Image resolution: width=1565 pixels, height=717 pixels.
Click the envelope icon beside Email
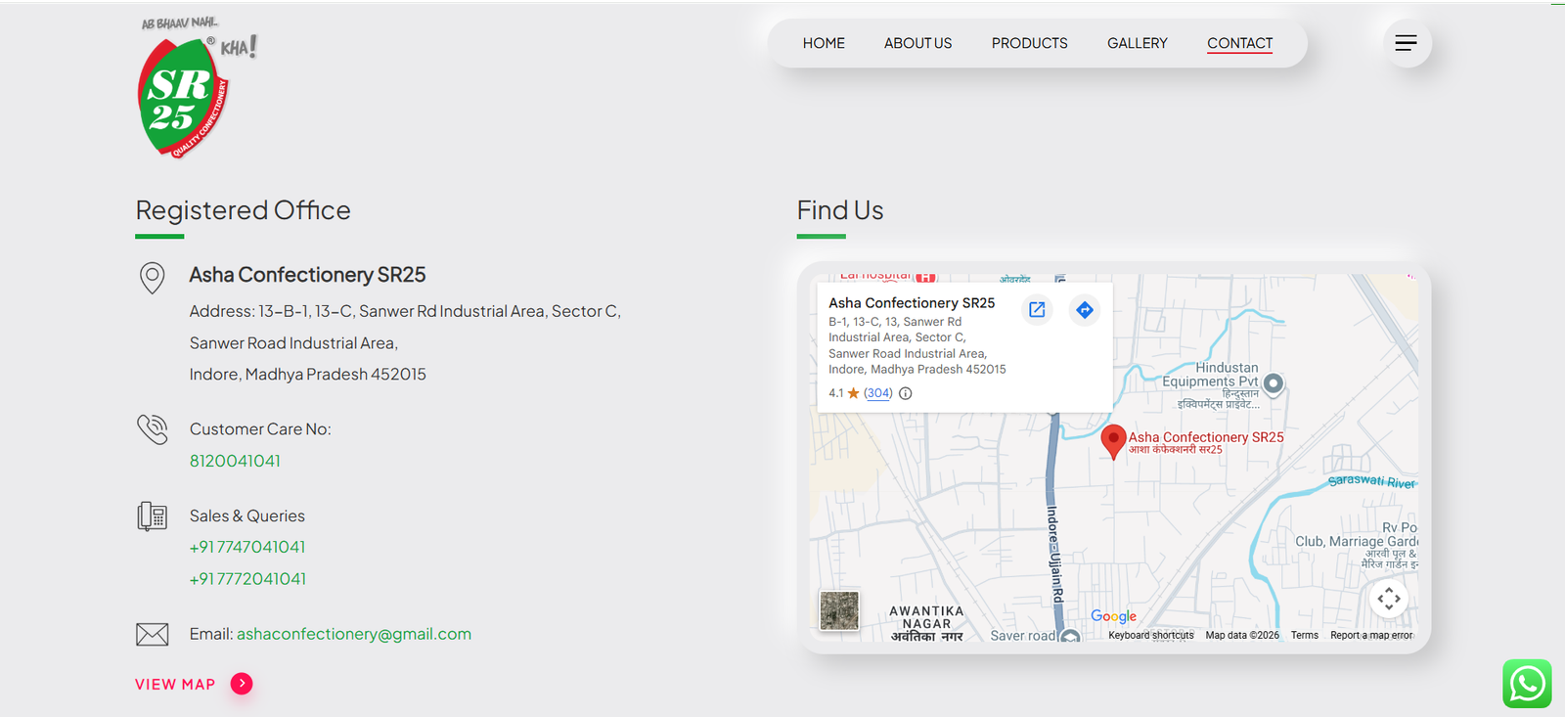152,634
